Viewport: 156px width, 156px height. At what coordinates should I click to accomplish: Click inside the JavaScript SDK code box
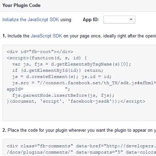[x=79, y=83]
